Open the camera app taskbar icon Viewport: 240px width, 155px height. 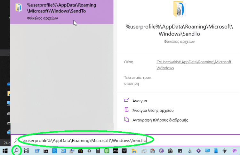170,151
